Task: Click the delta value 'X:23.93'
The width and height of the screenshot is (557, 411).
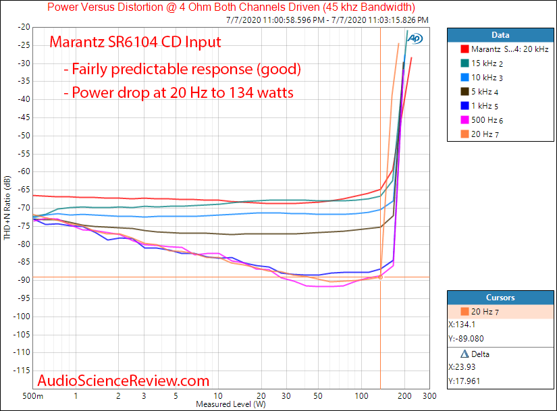Action: 462,367
